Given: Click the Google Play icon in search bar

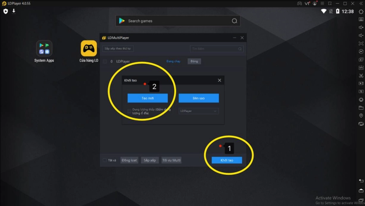Looking at the screenshot, I should pos(122,21).
